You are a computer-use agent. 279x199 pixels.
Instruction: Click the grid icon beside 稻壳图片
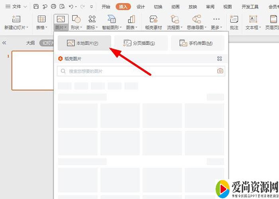[x=219, y=59]
